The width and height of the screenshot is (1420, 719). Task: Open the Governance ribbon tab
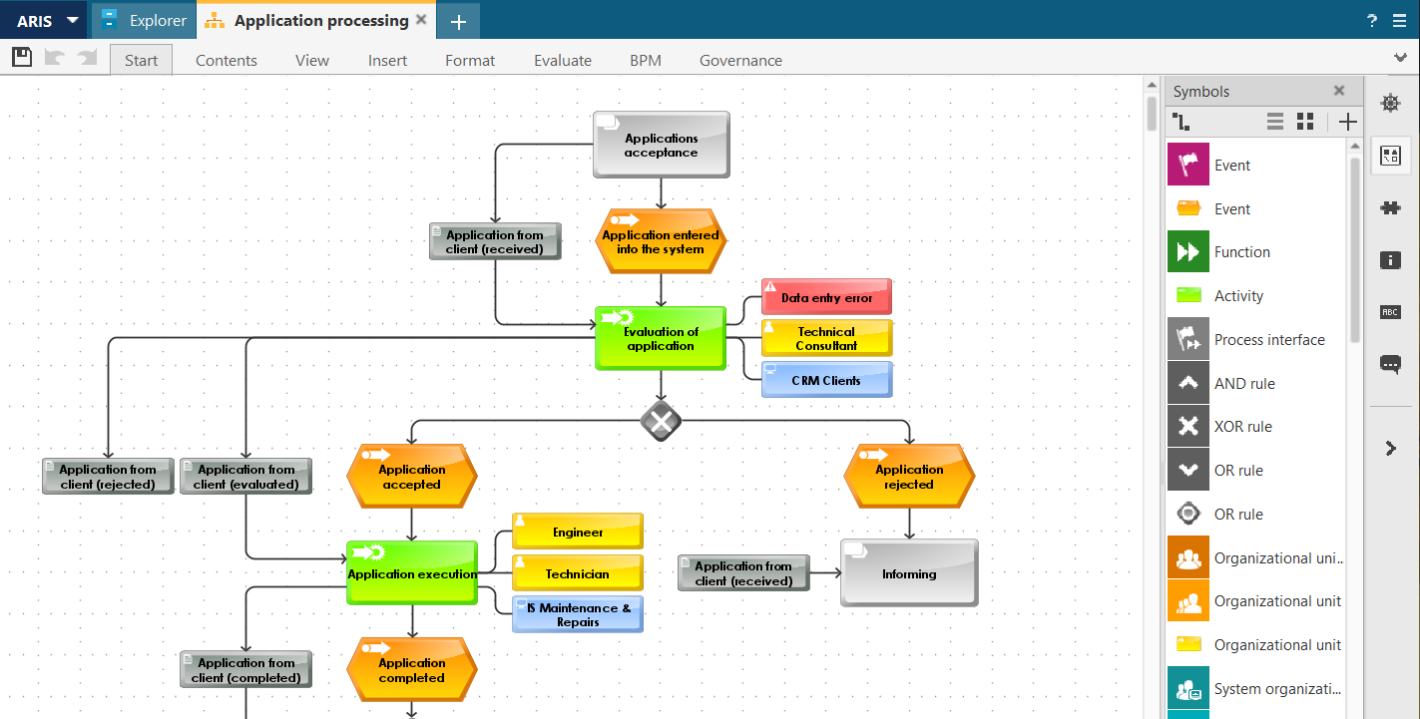click(740, 60)
